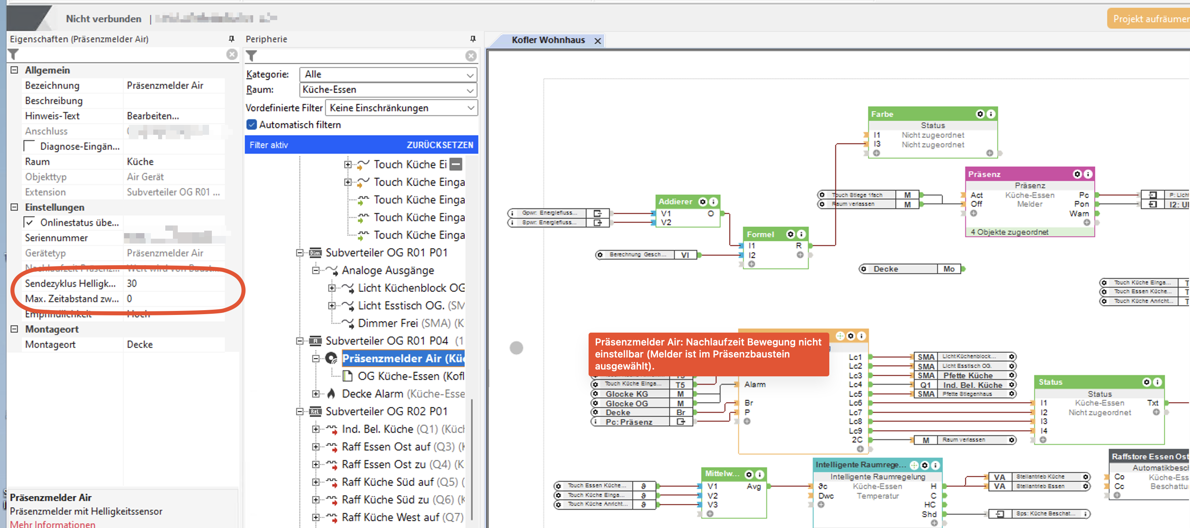
Task: Clear the properties filter field
Action: point(232,55)
